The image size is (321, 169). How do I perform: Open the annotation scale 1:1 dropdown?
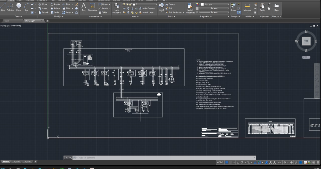279,162
